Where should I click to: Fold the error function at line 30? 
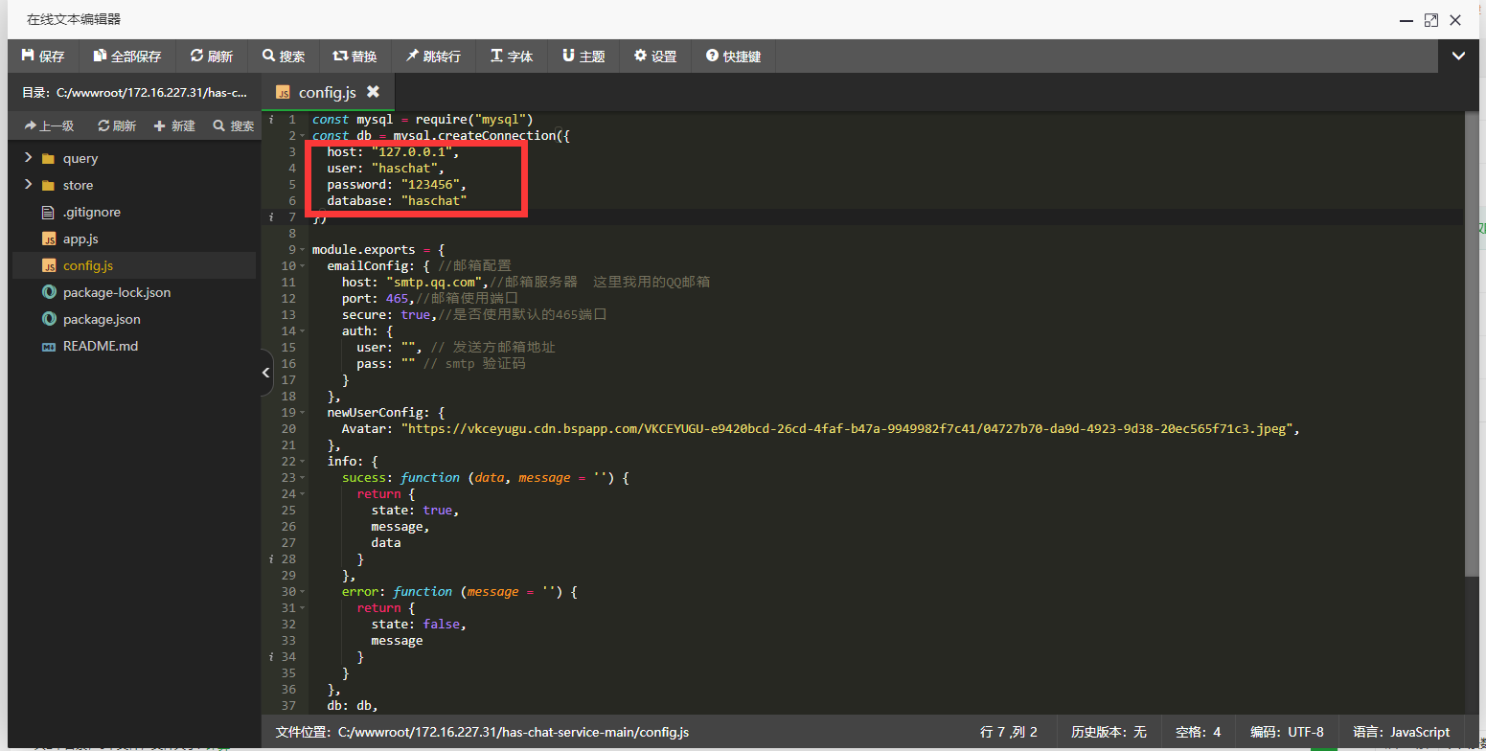pyautogui.click(x=302, y=592)
